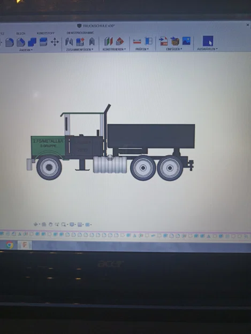Screen dimensions: 251x334
Task: Switch to the BLECH tab
Action: tap(21, 34)
